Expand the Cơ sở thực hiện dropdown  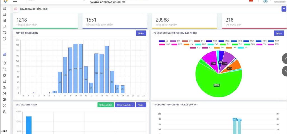coord(125,105)
